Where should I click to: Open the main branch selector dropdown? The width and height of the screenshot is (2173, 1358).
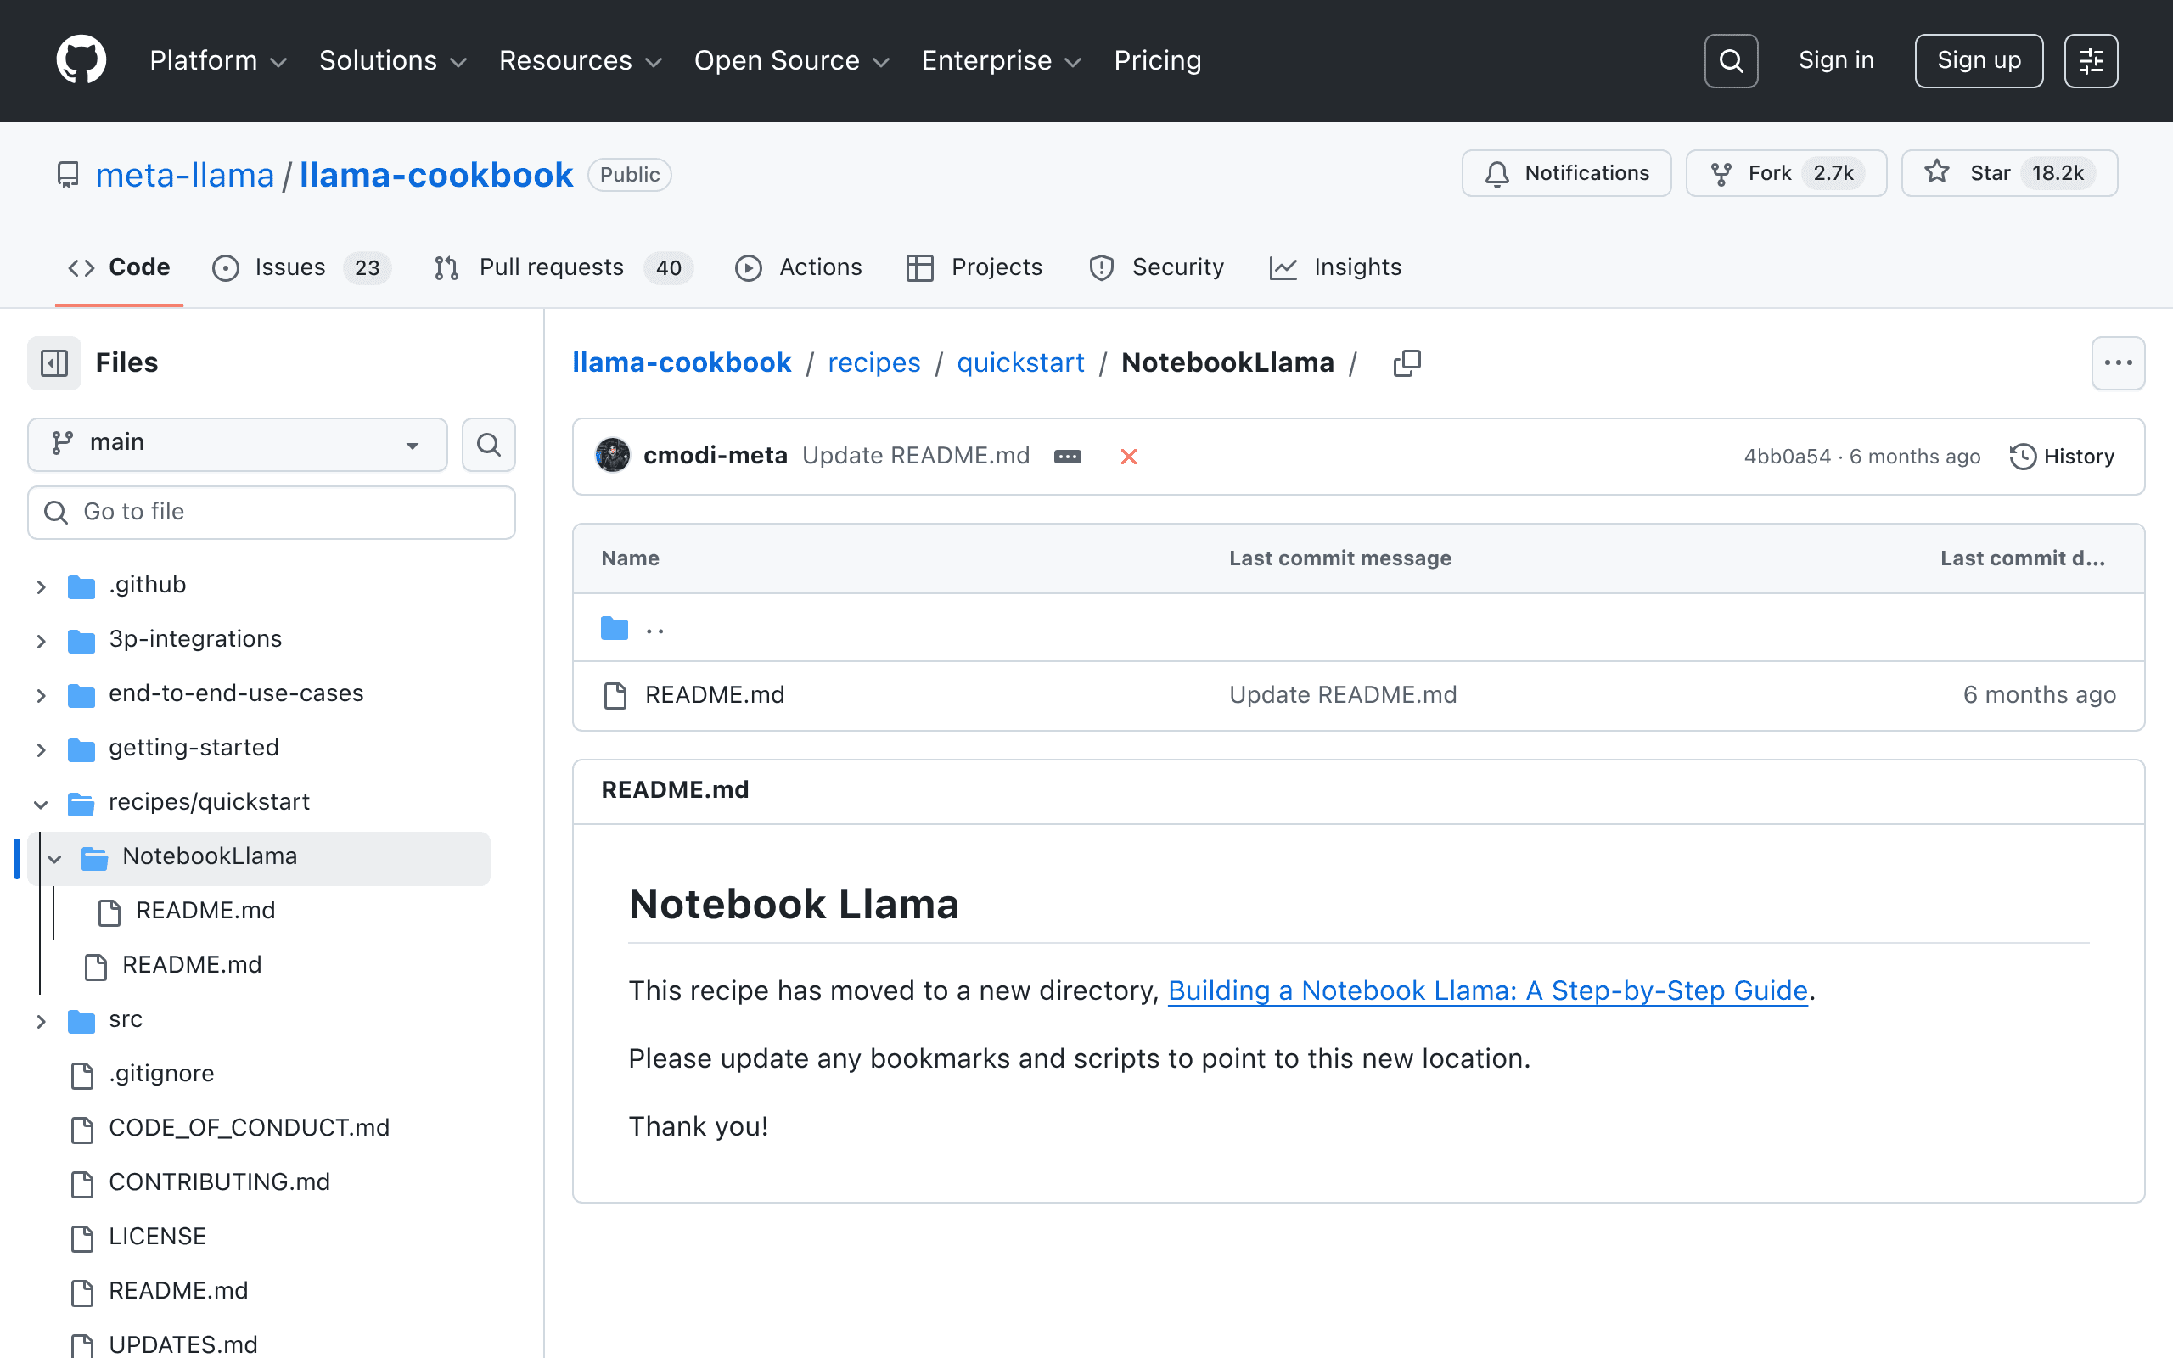[x=237, y=445]
